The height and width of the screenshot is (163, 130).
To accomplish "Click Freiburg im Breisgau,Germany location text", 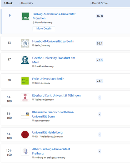I will click(x=50, y=158).
